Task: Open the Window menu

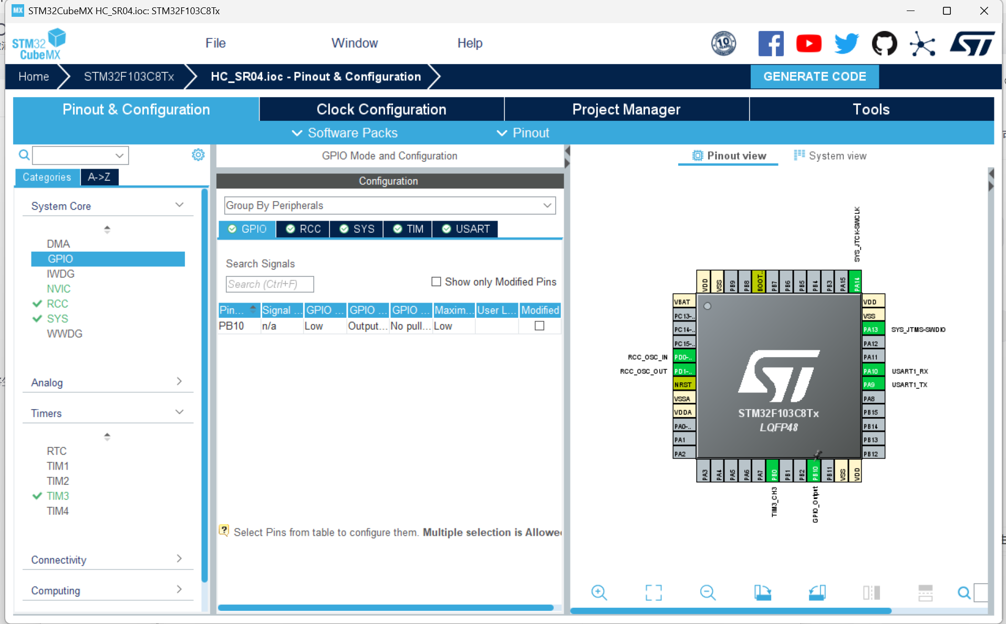Action: (x=355, y=43)
